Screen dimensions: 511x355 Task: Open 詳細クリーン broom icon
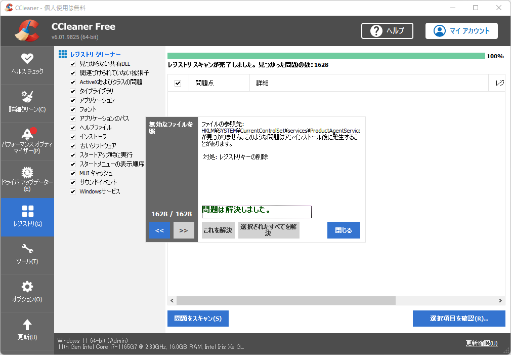pyautogui.click(x=27, y=97)
